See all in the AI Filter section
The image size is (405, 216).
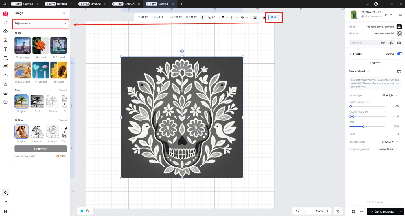63,120
